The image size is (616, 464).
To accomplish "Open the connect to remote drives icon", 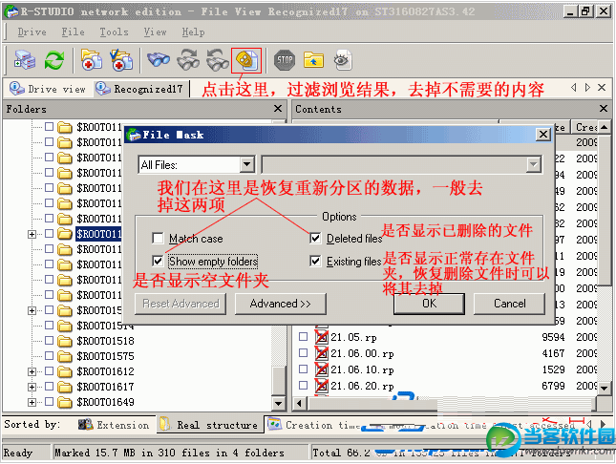I will point(25,60).
